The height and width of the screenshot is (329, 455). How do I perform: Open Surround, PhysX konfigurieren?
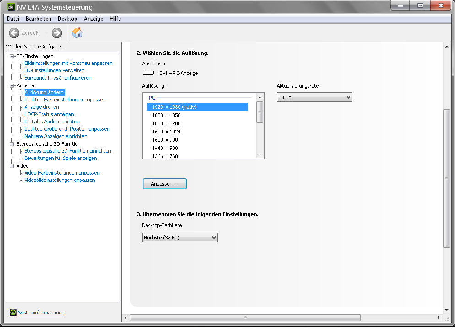[58, 78]
